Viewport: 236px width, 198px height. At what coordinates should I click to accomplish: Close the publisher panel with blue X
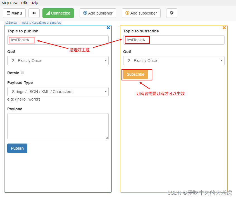coord(108,28)
